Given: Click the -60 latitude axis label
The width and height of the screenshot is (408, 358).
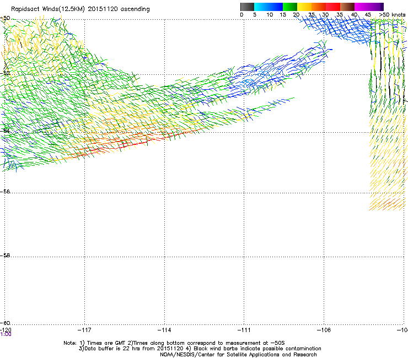Looking at the screenshot, I should [x=5, y=323].
